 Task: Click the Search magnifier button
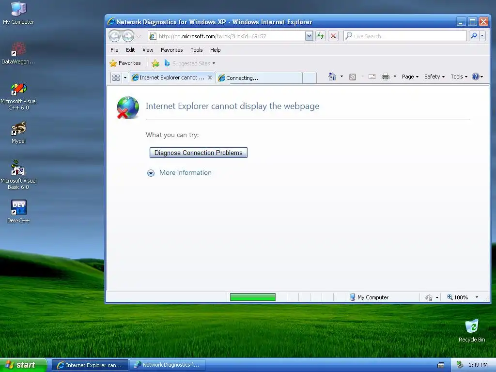click(474, 36)
